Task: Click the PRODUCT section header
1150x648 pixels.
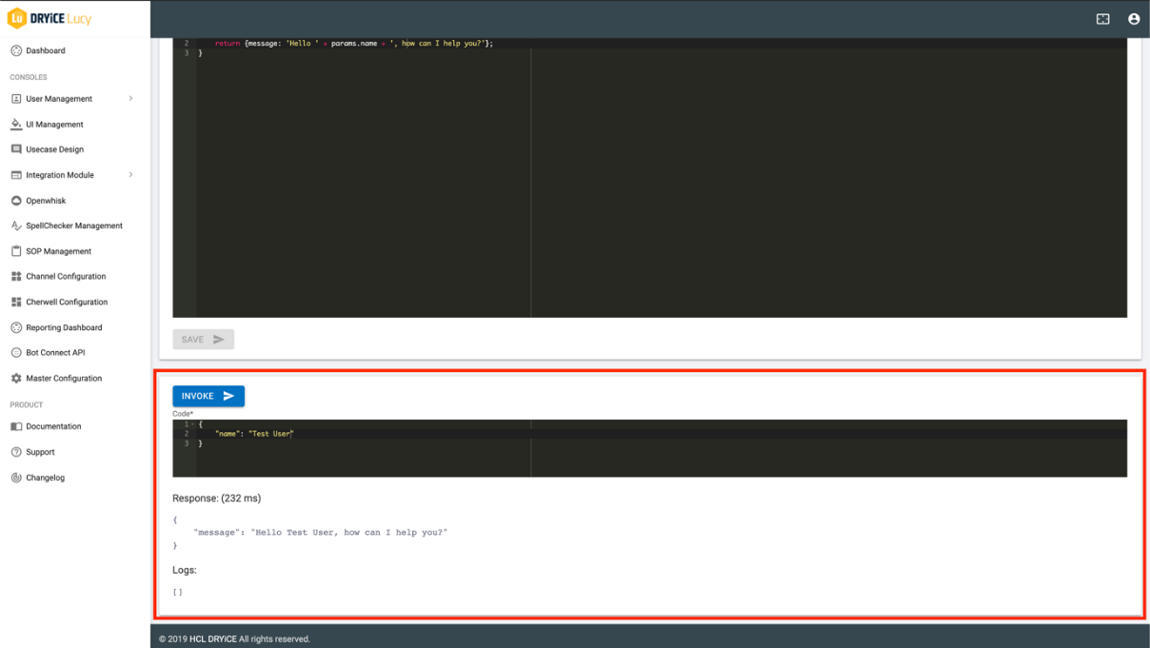Action: [27, 404]
